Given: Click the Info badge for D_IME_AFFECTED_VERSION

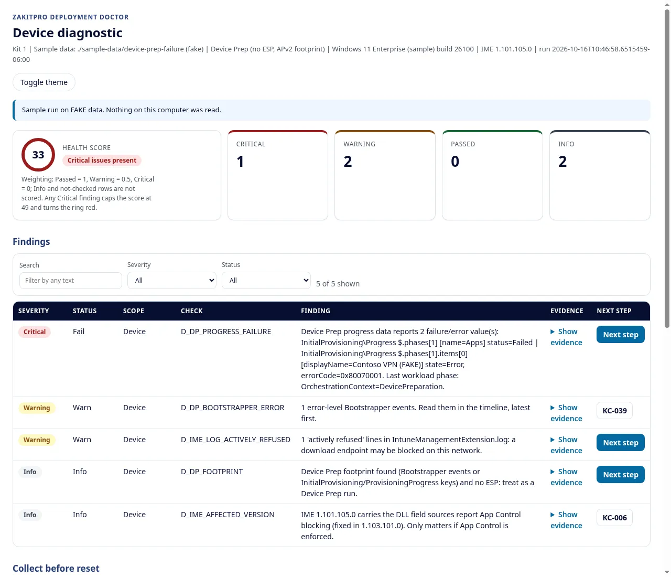Looking at the screenshot, I should click(30, 515).
